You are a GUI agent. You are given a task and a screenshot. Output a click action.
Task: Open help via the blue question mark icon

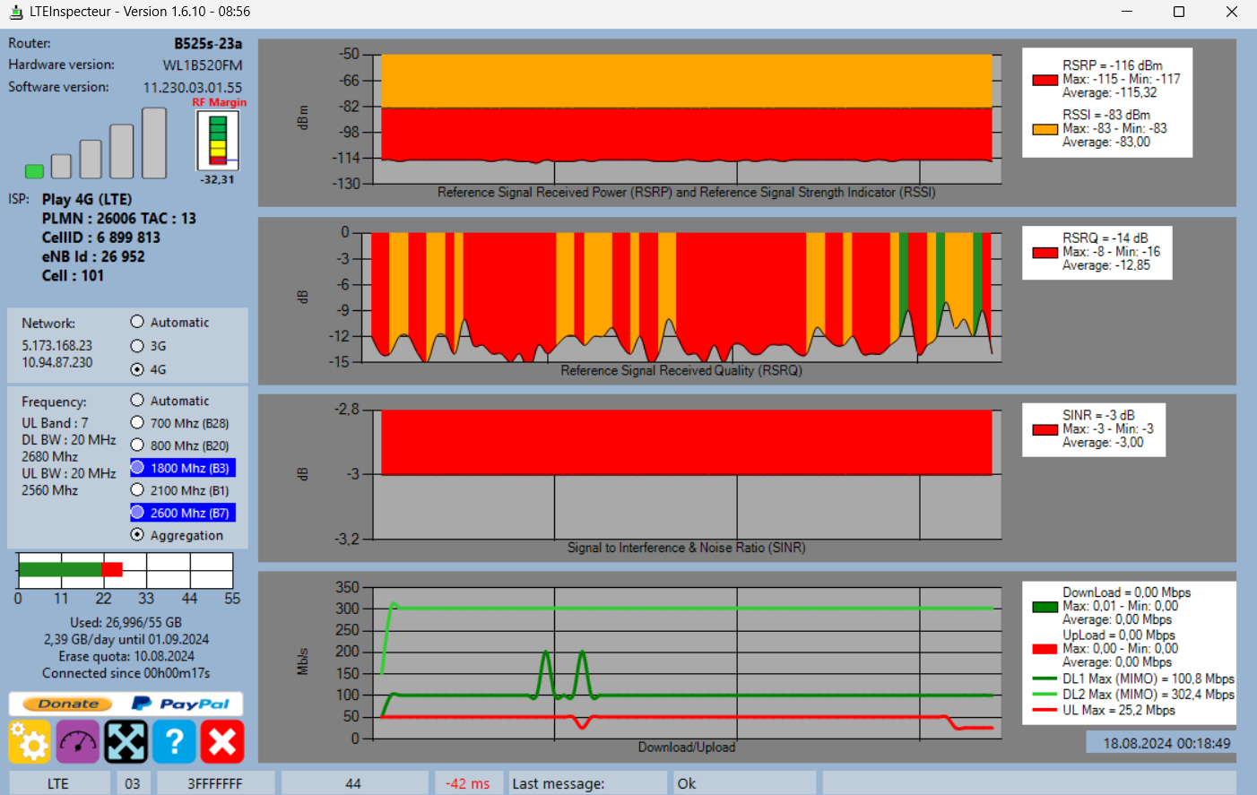coord(174,742)
